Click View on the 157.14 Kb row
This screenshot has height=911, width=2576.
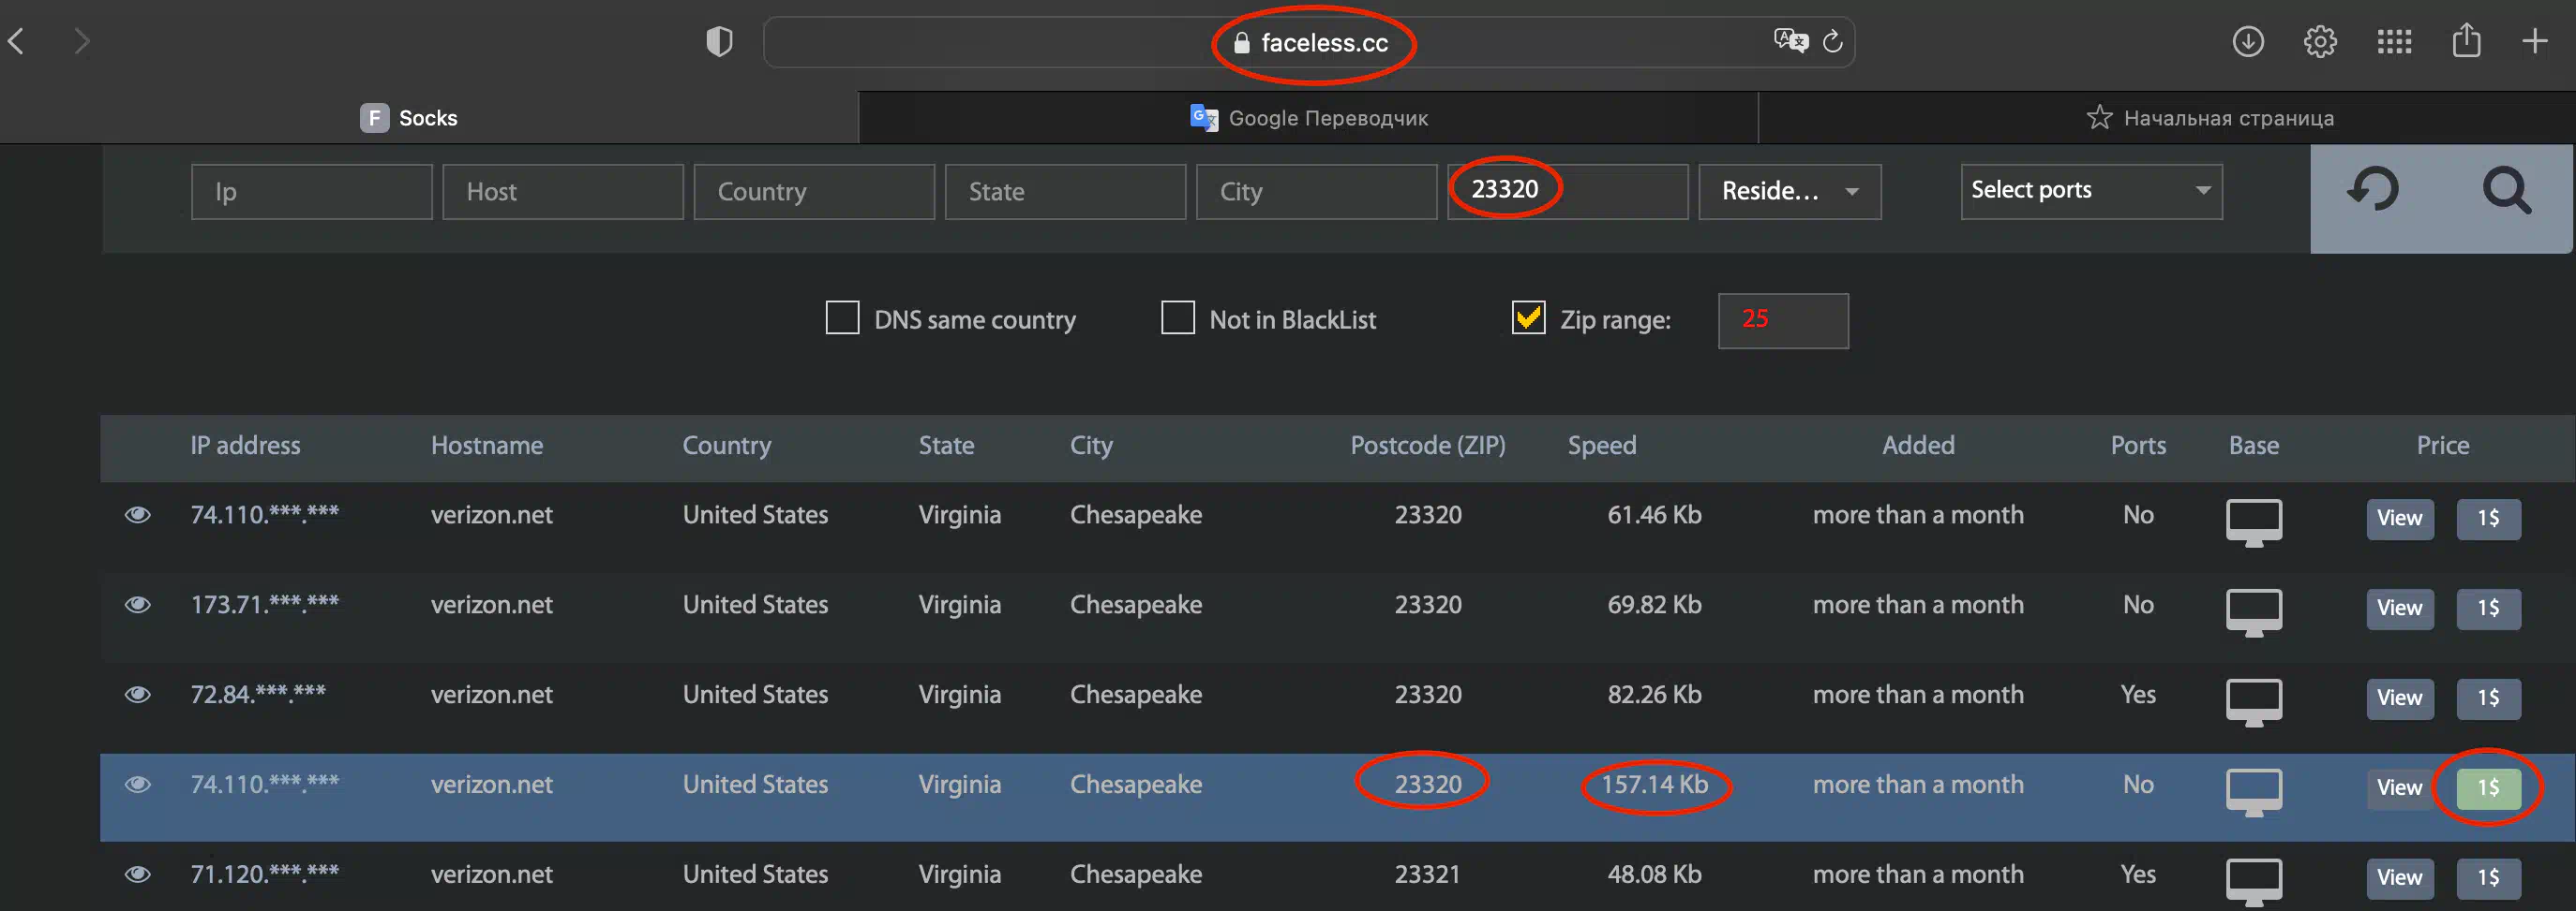coord(2400,788)
